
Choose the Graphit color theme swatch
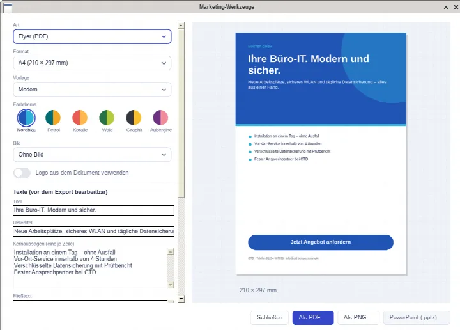[x=134, y=118]
